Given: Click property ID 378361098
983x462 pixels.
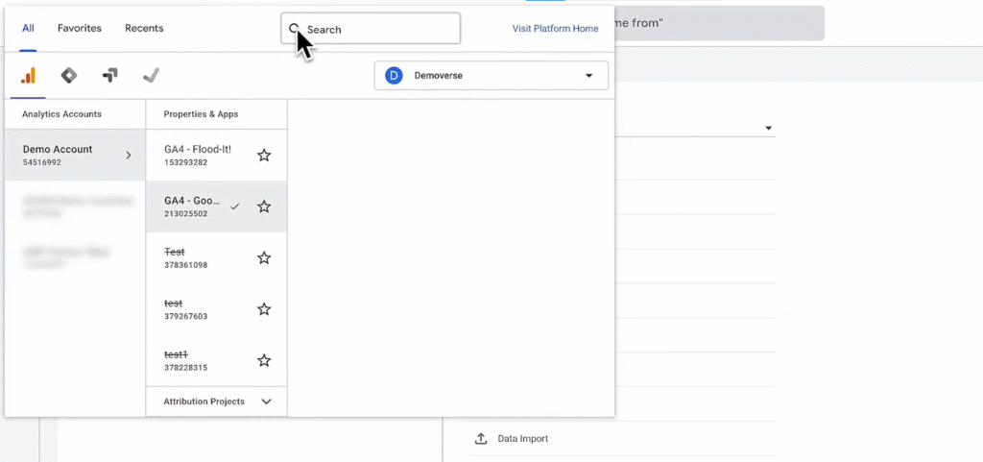Looking at the screenshot, I should pyautogui.click(x=185, y=265).
